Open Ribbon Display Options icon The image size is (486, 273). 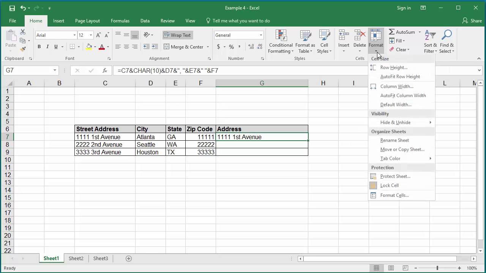[423, 8]
